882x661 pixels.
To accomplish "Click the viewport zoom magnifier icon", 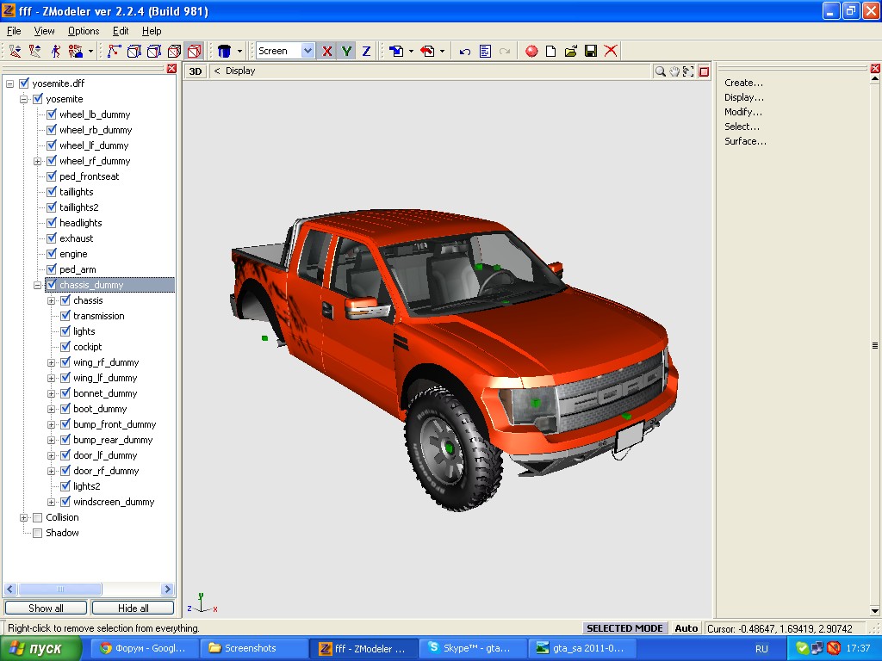I will [660, 71].
